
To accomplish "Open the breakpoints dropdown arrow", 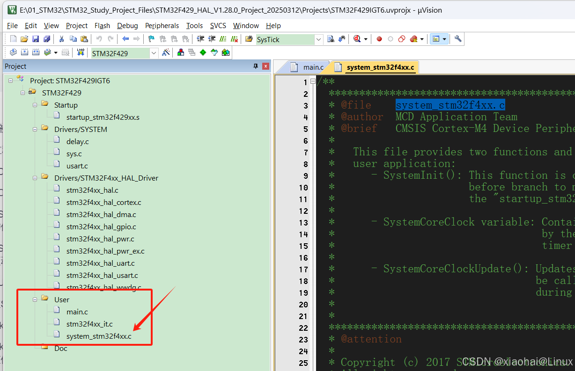I will (x=422, y=39).
